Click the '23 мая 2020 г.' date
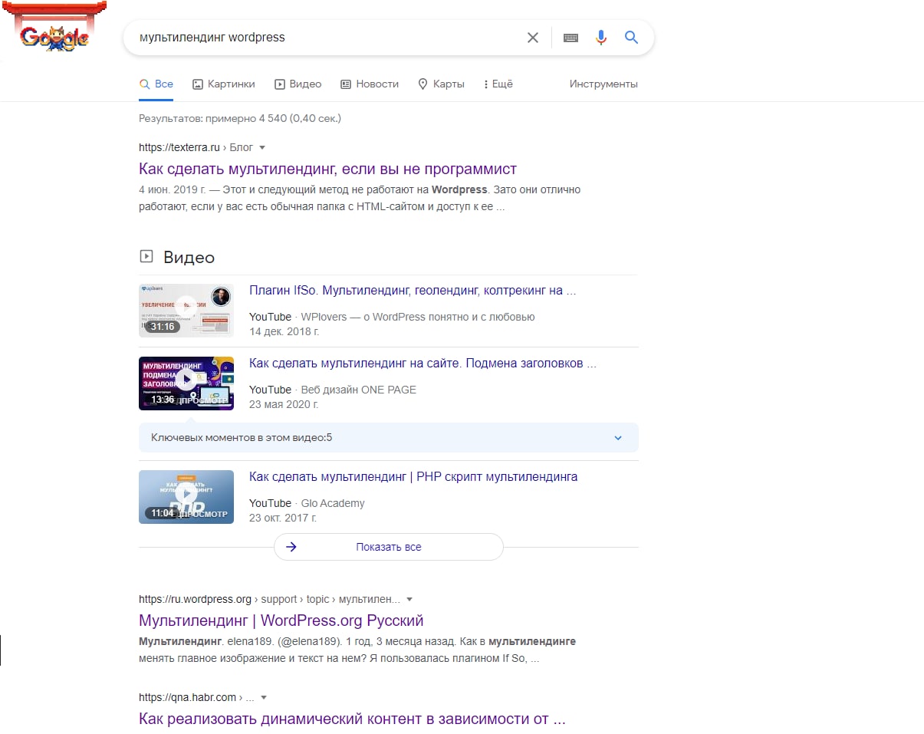924x734 pixels. [x=284, y=404]
